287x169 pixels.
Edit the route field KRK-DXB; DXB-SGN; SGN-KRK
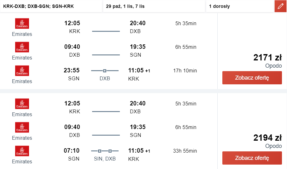(x=51, y=6)
